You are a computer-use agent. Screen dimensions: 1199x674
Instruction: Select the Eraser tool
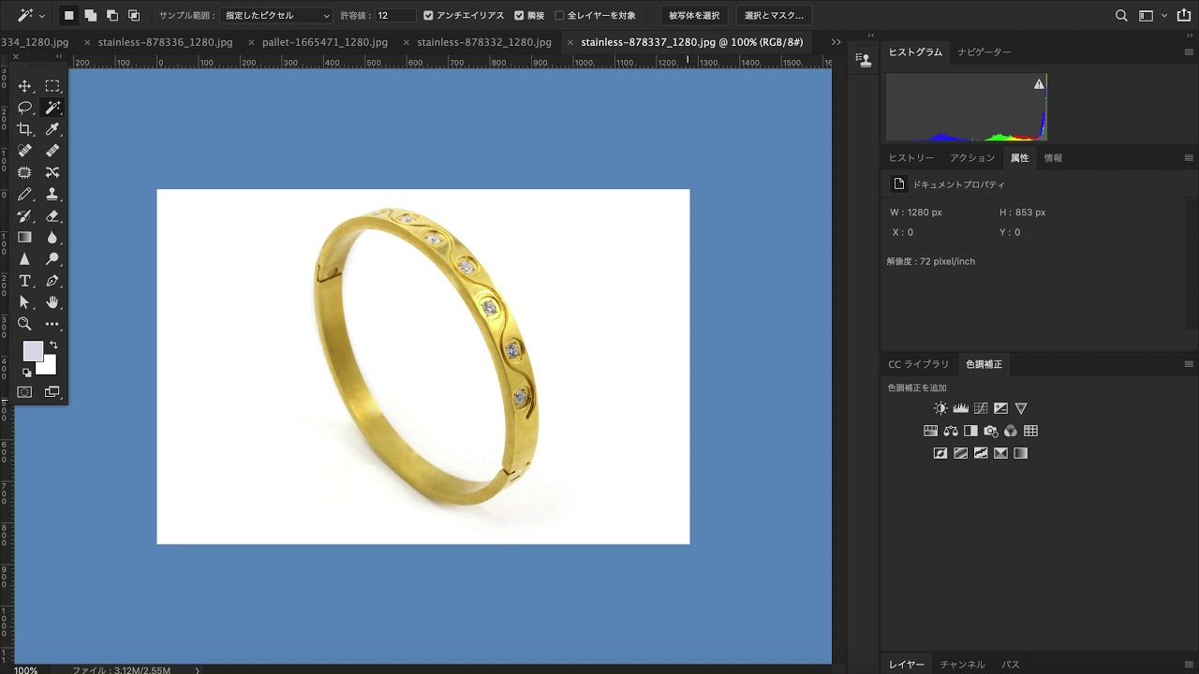[x=52, y=215]
